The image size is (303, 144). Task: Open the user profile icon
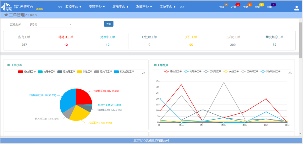point(296,8)
